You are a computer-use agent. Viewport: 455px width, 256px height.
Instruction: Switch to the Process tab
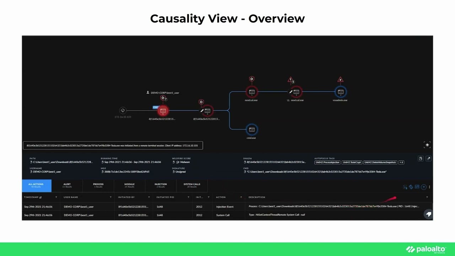click(98, 185)
